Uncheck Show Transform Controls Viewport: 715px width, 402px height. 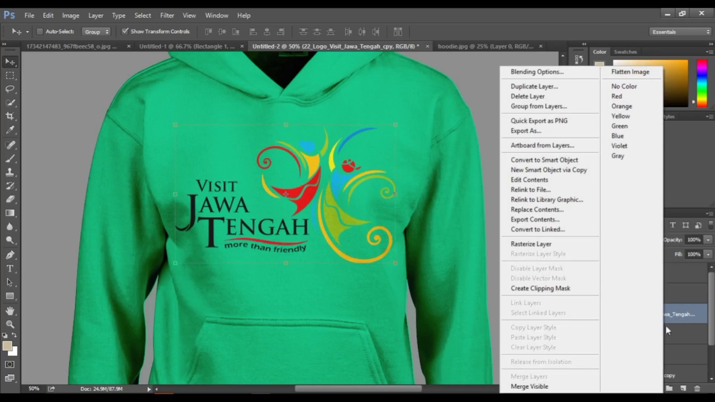click(125, 31)
